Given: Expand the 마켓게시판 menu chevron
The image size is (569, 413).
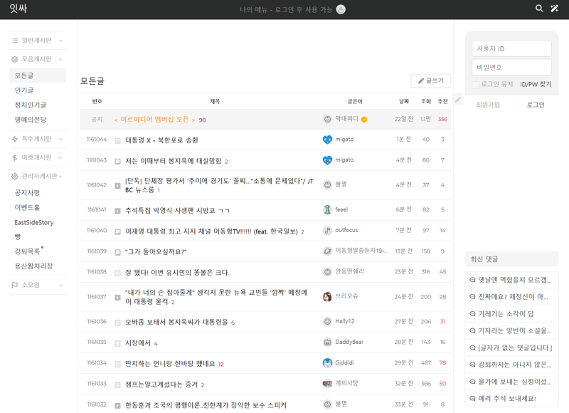Looking at the screenshot, I should 60,157.
